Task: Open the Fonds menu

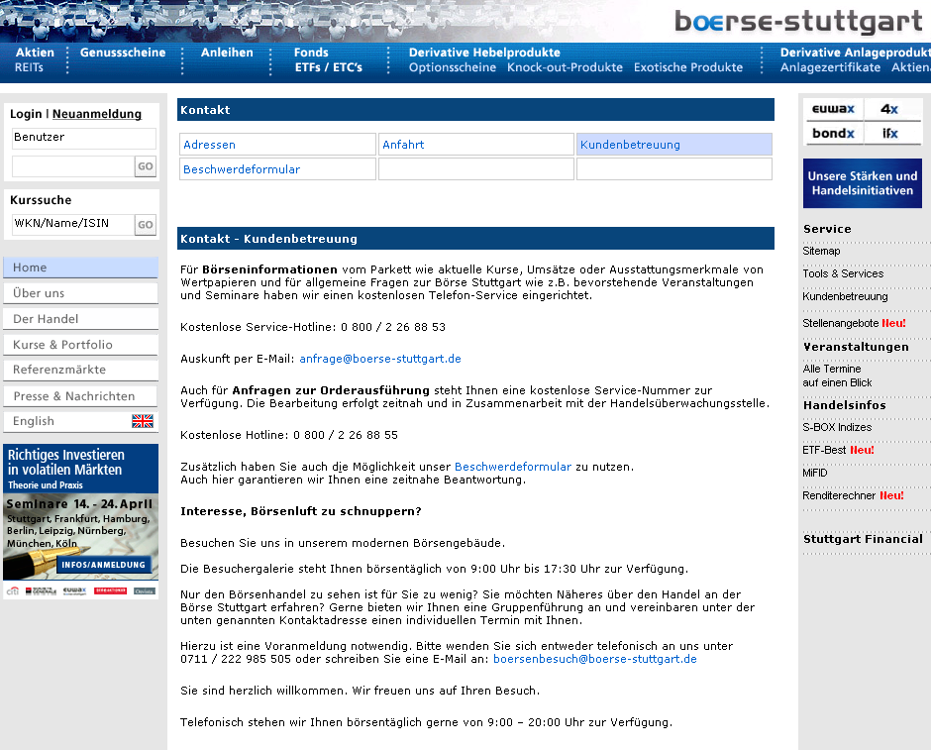Action: [311, 53]
